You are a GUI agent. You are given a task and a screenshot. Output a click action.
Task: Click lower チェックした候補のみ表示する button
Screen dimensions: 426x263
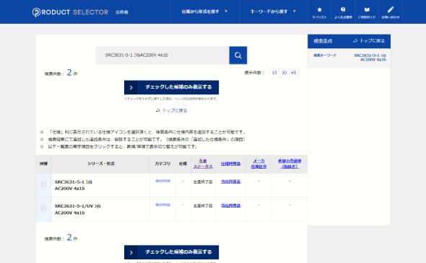pos(171,252)
